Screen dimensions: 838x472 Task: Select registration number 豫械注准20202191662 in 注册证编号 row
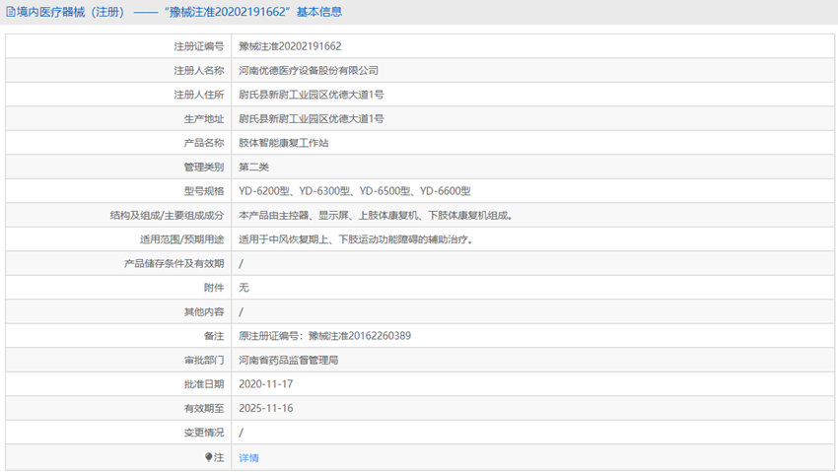290,46
